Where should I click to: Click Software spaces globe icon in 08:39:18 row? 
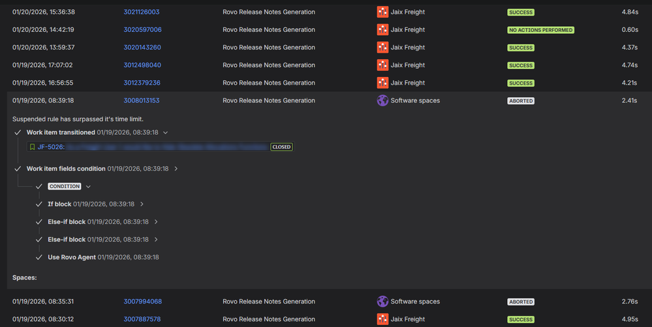382,100
